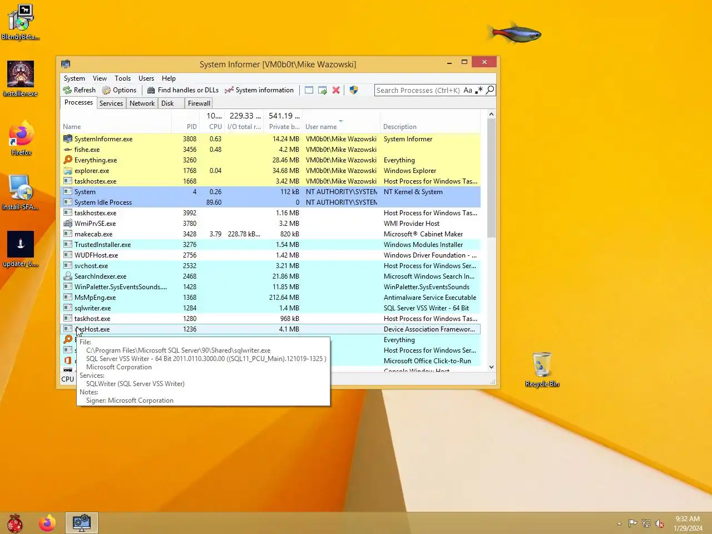Select the TrustedInstaller.exe row
Viewport: 712px width, 534px height.
(270, 245)
